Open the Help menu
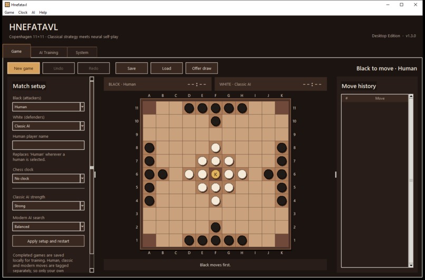This screenshot has height=280, width=425. click(x=43, y=12)
